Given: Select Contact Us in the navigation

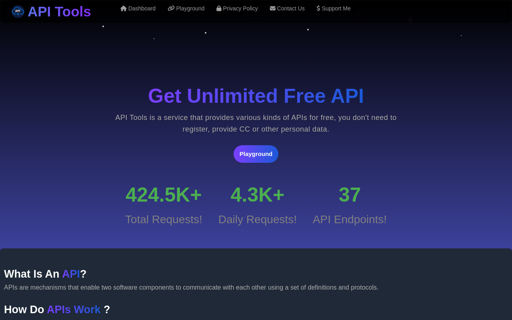Looking at the screenshot, I should pyautogui.click(x=290, y=8).
